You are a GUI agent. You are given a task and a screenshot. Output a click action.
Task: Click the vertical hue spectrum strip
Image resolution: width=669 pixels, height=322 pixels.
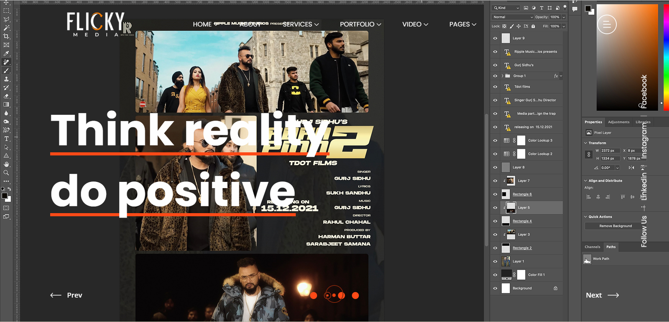tap(666, 57)
